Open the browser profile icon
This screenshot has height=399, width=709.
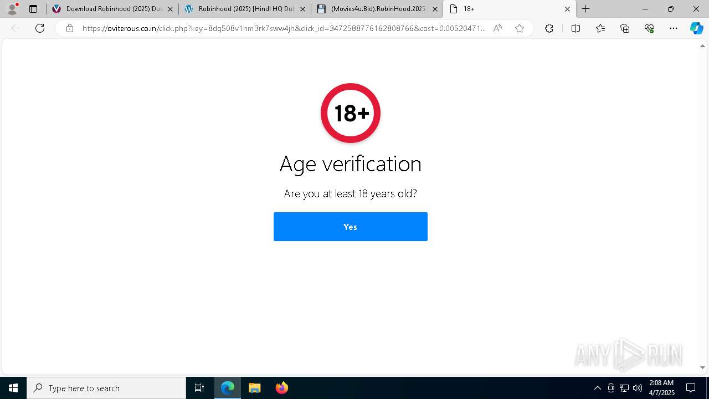tap(12, 9)
